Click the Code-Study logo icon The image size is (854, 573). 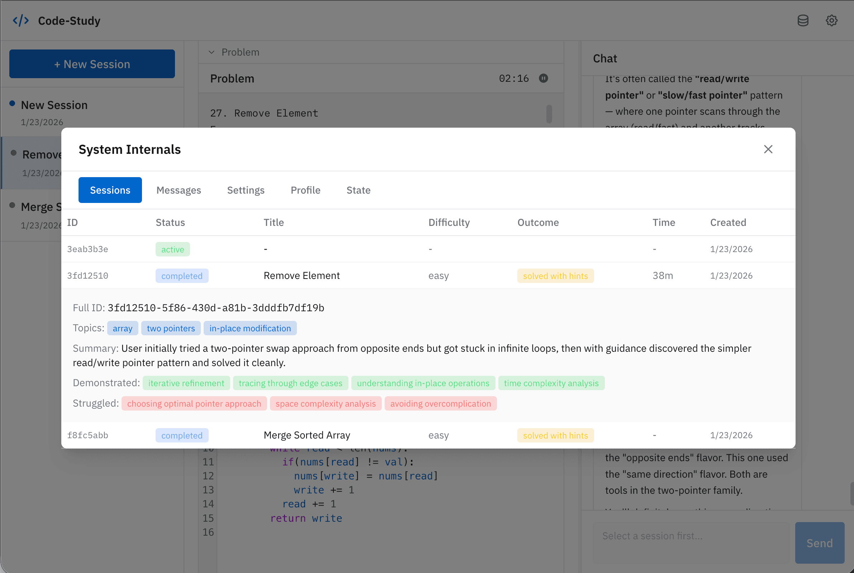point(21,20)
